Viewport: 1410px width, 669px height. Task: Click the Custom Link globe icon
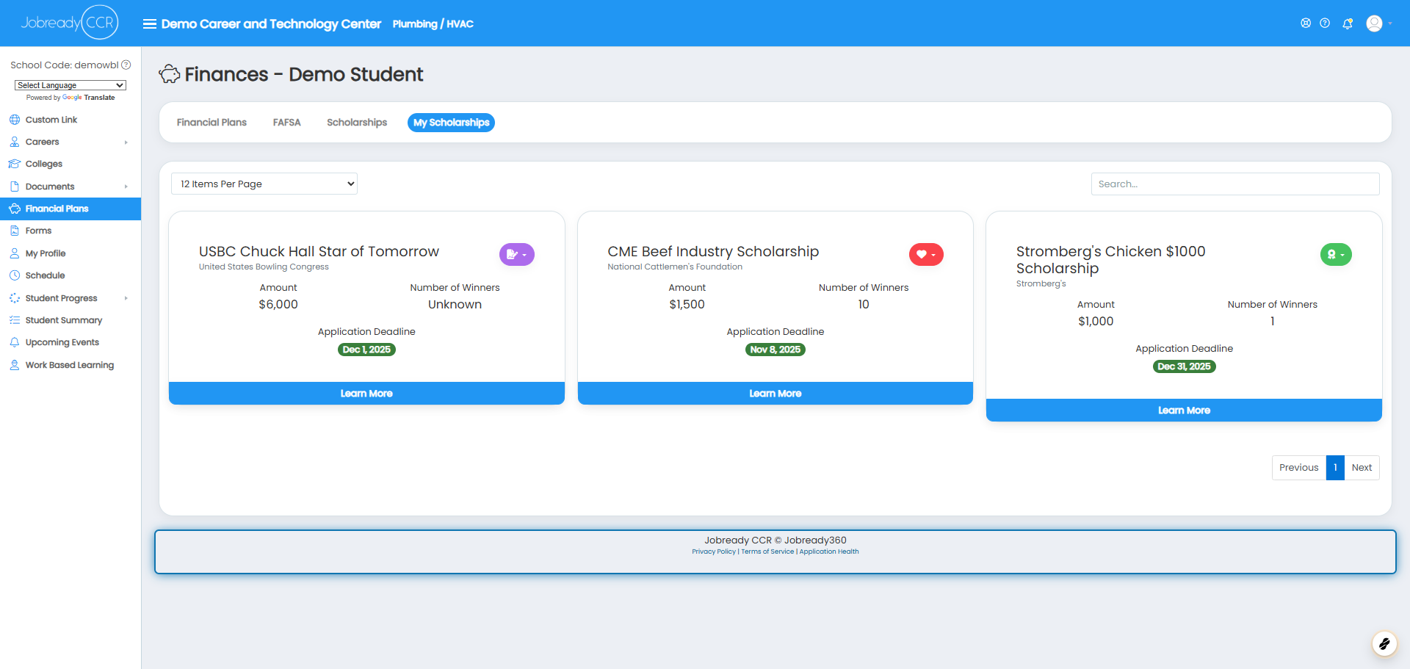(15, 120)
